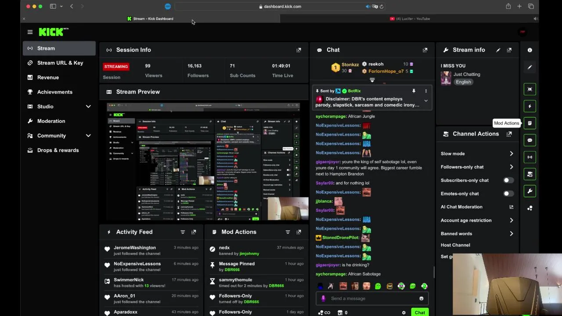Toggle Activity Feed lightning widget in right toolbar
This screenshot has height=316, width=562.
[530, 106]
